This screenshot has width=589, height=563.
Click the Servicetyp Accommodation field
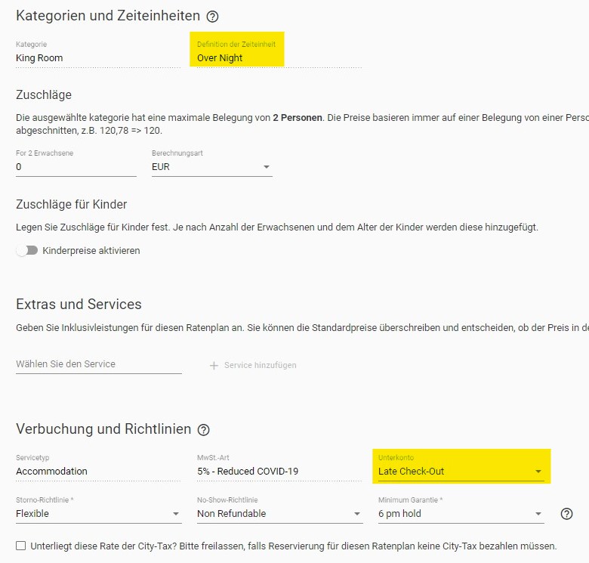(x=98, y=472)
